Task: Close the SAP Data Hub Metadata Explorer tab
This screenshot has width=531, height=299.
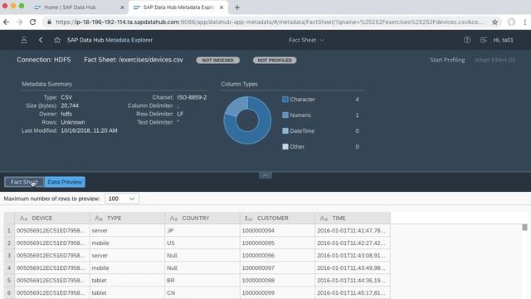Action: point(222,7)
